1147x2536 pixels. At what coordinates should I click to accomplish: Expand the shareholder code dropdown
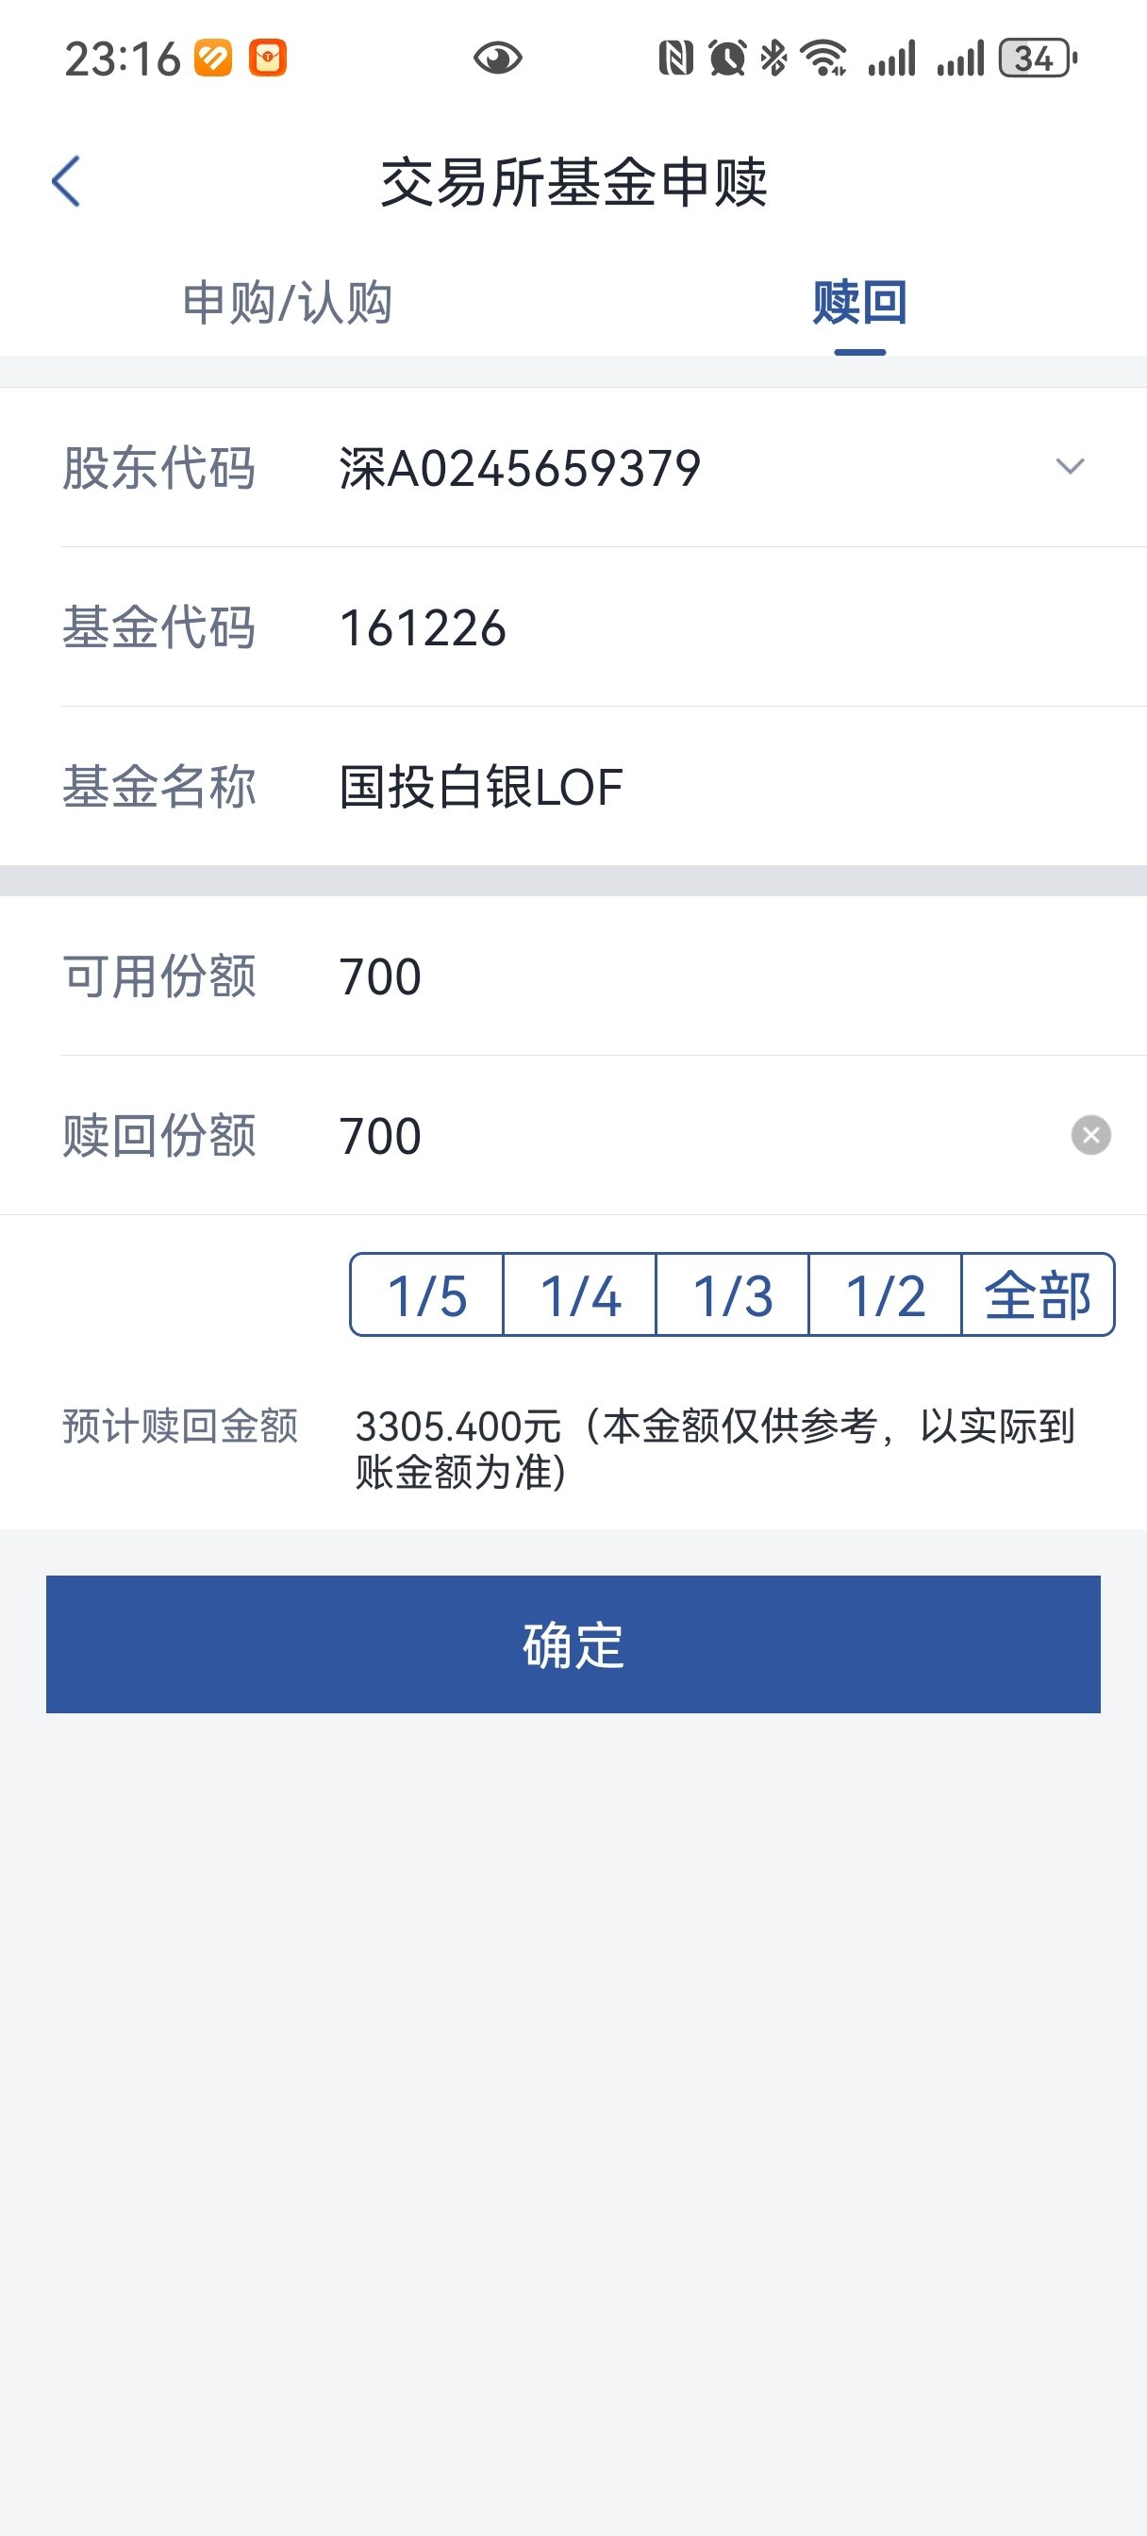pyautogui.click(x=1070, y=467)
